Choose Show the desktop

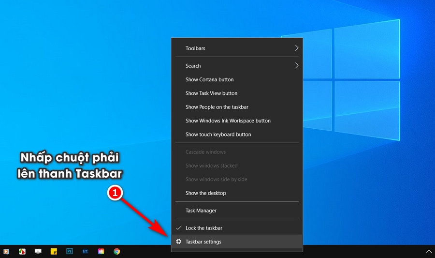tap(237, 193)
